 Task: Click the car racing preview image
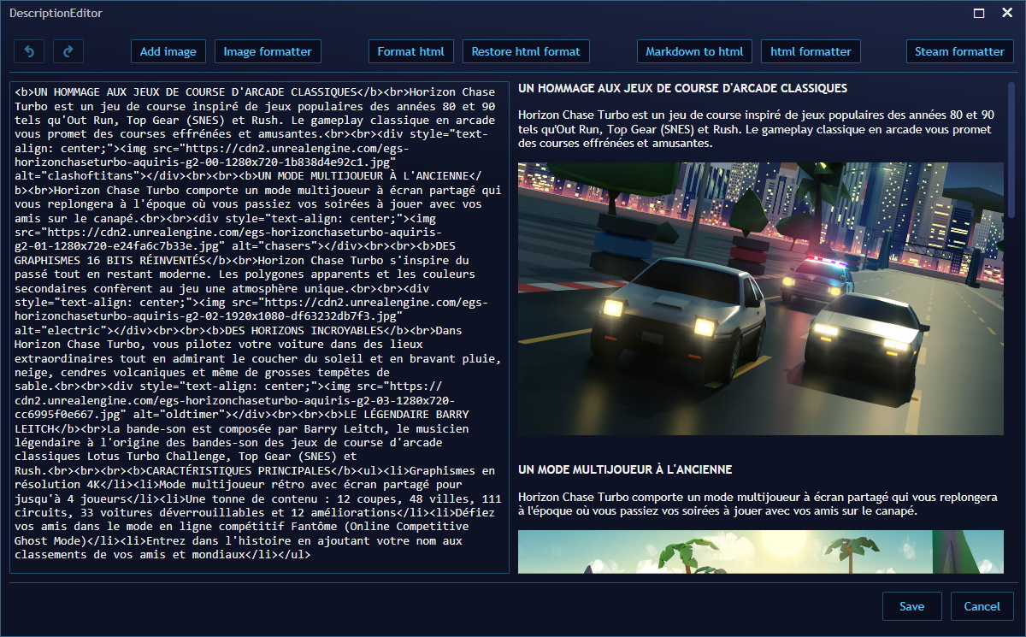761,299
